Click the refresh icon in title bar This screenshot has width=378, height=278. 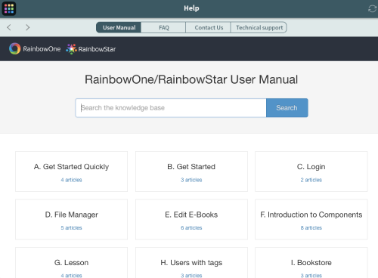pos(372,9)
